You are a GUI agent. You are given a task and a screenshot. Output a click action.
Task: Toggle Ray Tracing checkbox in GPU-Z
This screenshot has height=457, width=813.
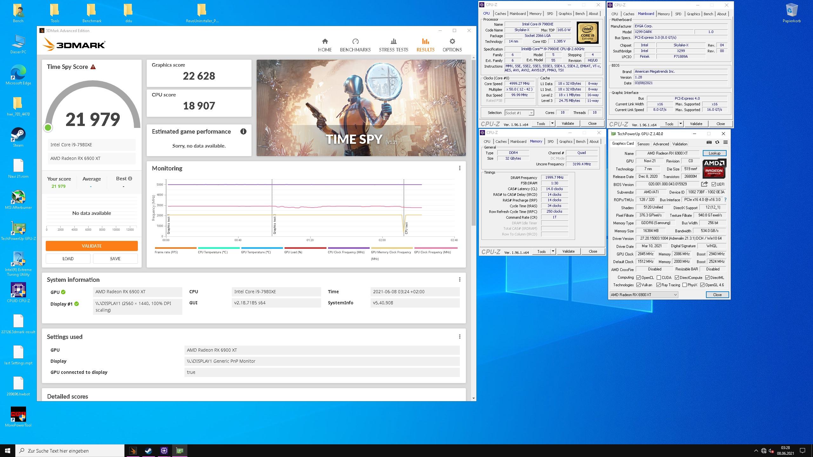658,285
